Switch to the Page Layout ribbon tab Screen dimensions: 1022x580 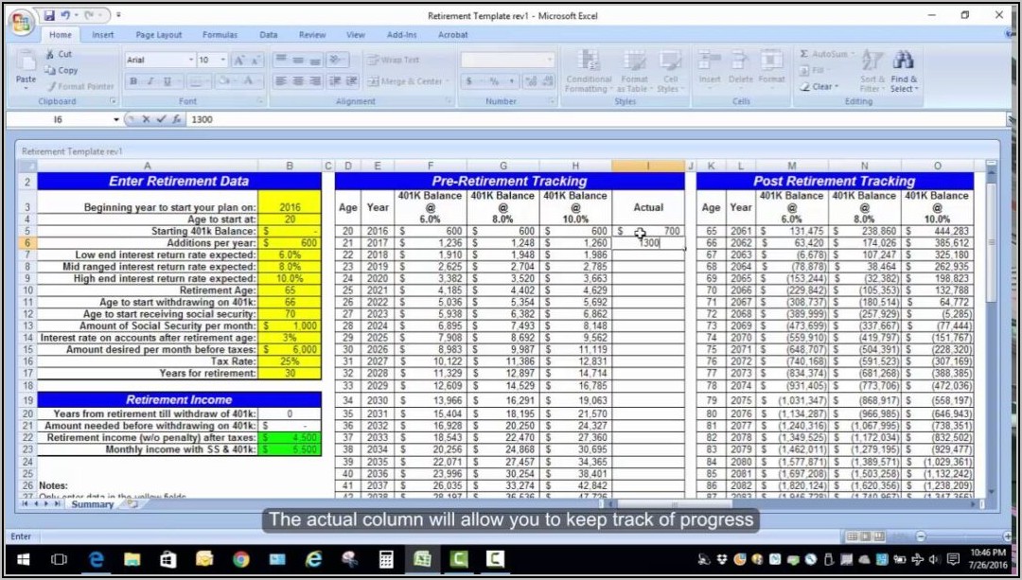[157, 35]
